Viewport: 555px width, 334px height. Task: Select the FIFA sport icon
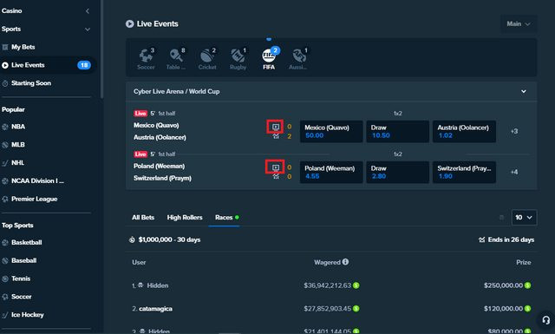coord(269,58)
